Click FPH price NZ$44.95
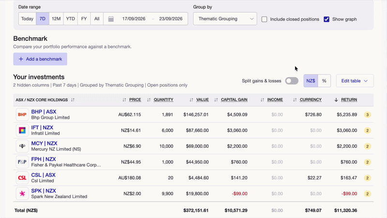 [131, 162]
